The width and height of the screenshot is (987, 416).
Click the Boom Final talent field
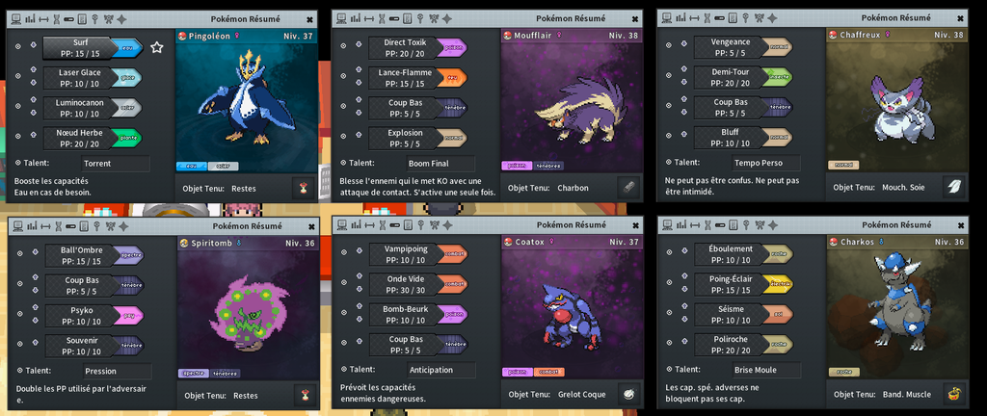(x=440, y=164)
